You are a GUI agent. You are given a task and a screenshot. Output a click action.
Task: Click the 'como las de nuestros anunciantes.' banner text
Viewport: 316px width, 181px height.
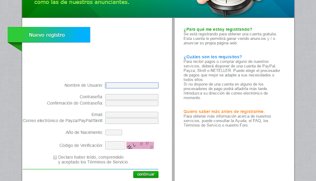(x=81, y=2)
